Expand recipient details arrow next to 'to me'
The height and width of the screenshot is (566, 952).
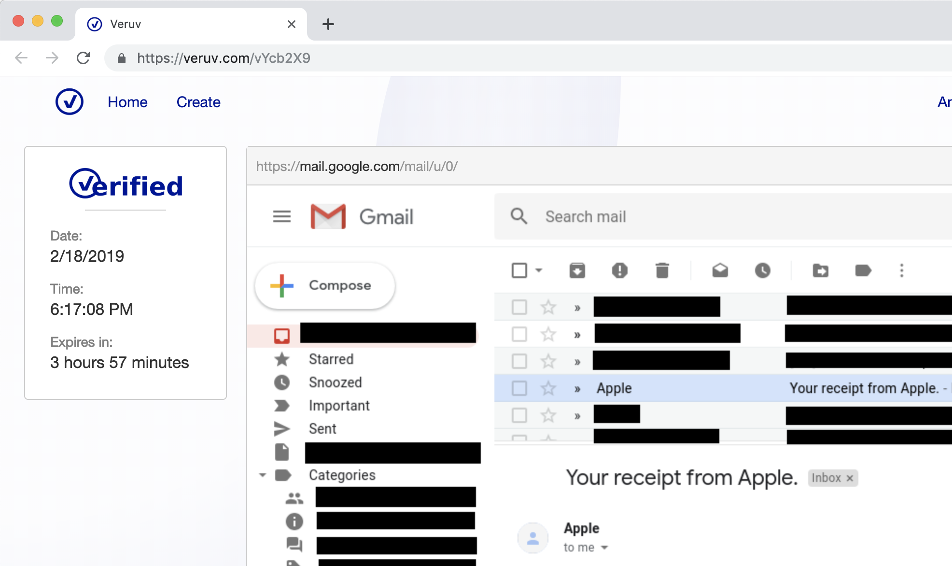click(604, 548)
